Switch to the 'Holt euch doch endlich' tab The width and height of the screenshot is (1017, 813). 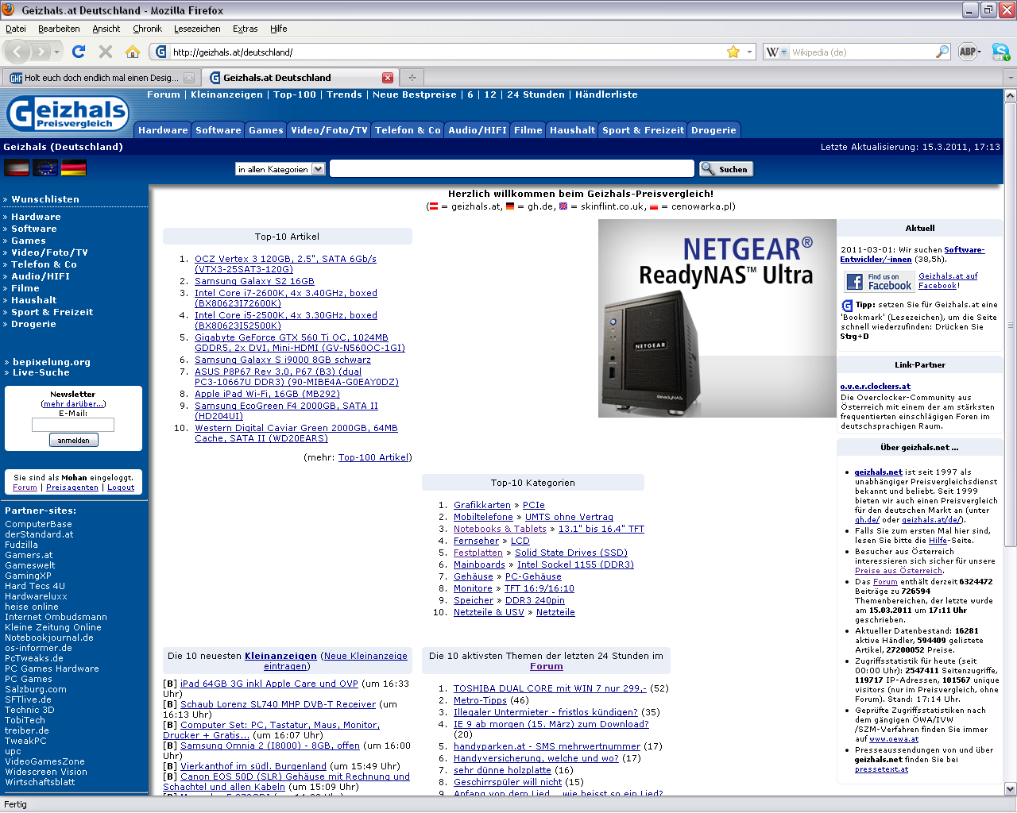[101, 78]
